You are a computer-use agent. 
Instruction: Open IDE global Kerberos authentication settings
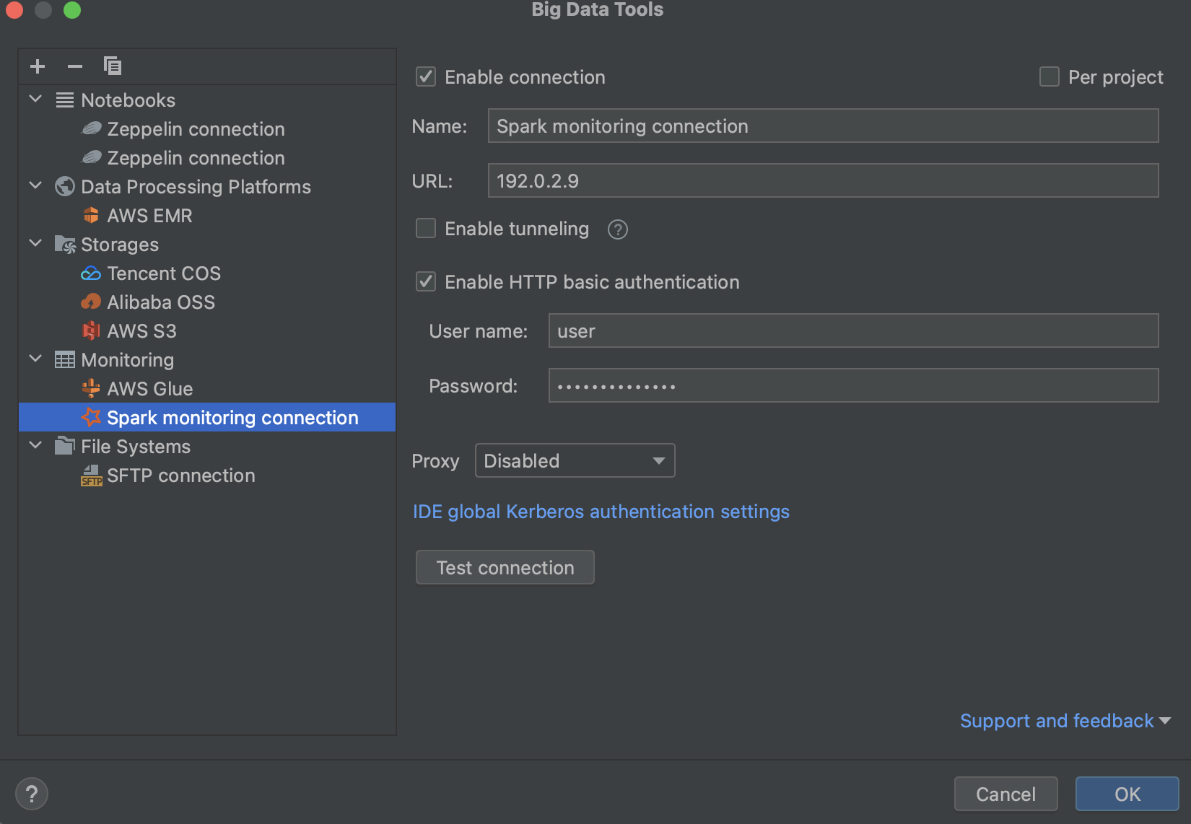[601, 512]
